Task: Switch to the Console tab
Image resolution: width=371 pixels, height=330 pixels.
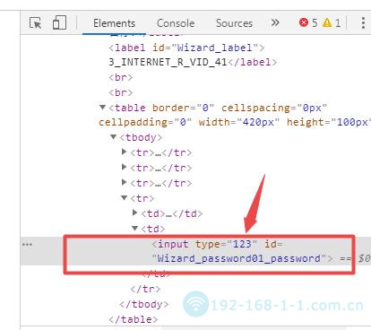Action: click(176, 23)
